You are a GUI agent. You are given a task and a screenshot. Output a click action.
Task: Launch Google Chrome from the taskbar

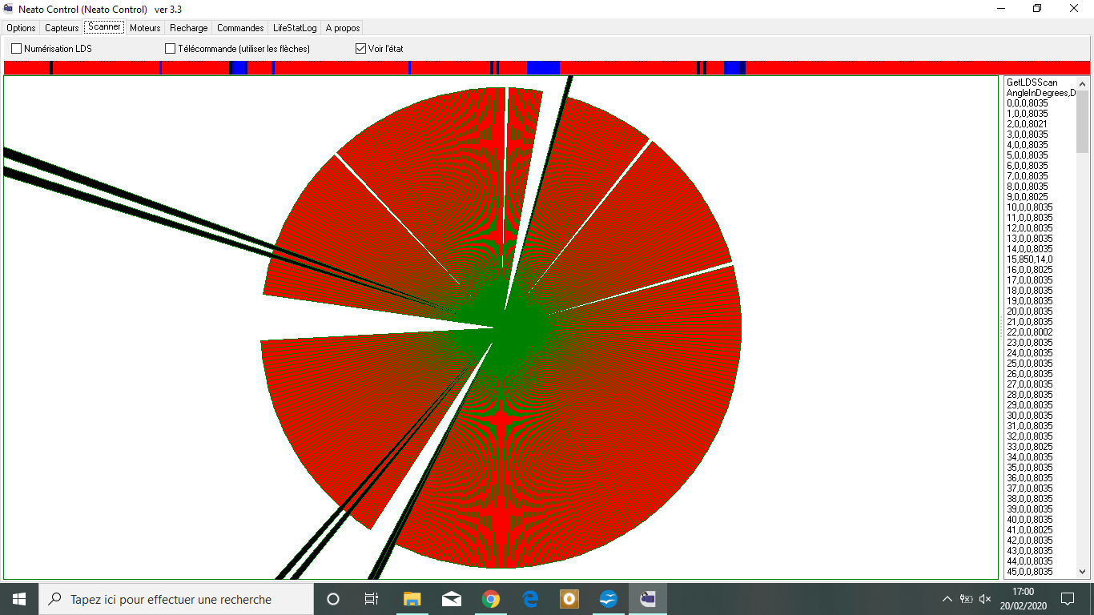tap(491, 599)
